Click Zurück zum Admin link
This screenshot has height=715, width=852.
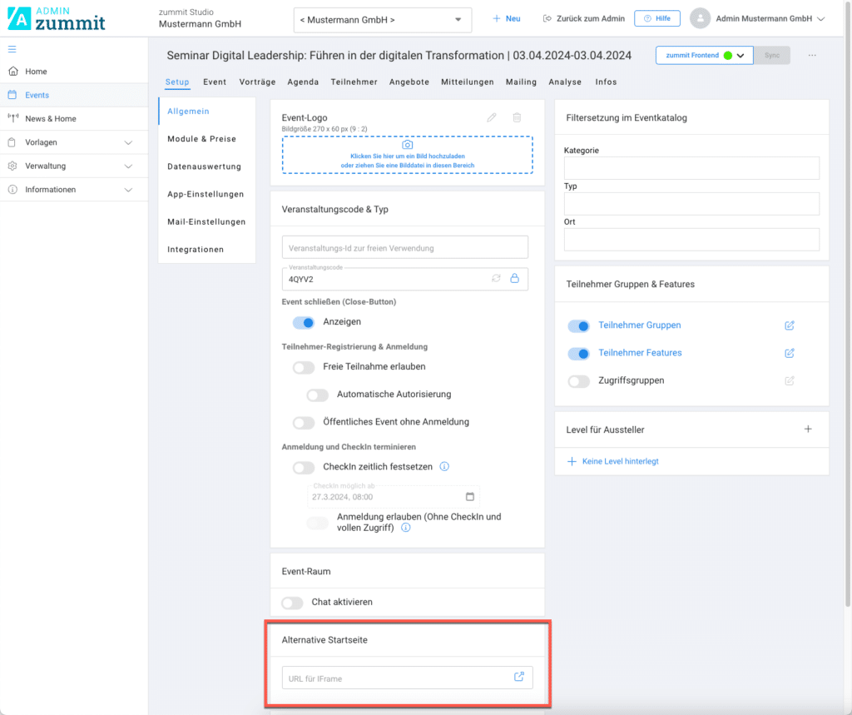(583, 18)
